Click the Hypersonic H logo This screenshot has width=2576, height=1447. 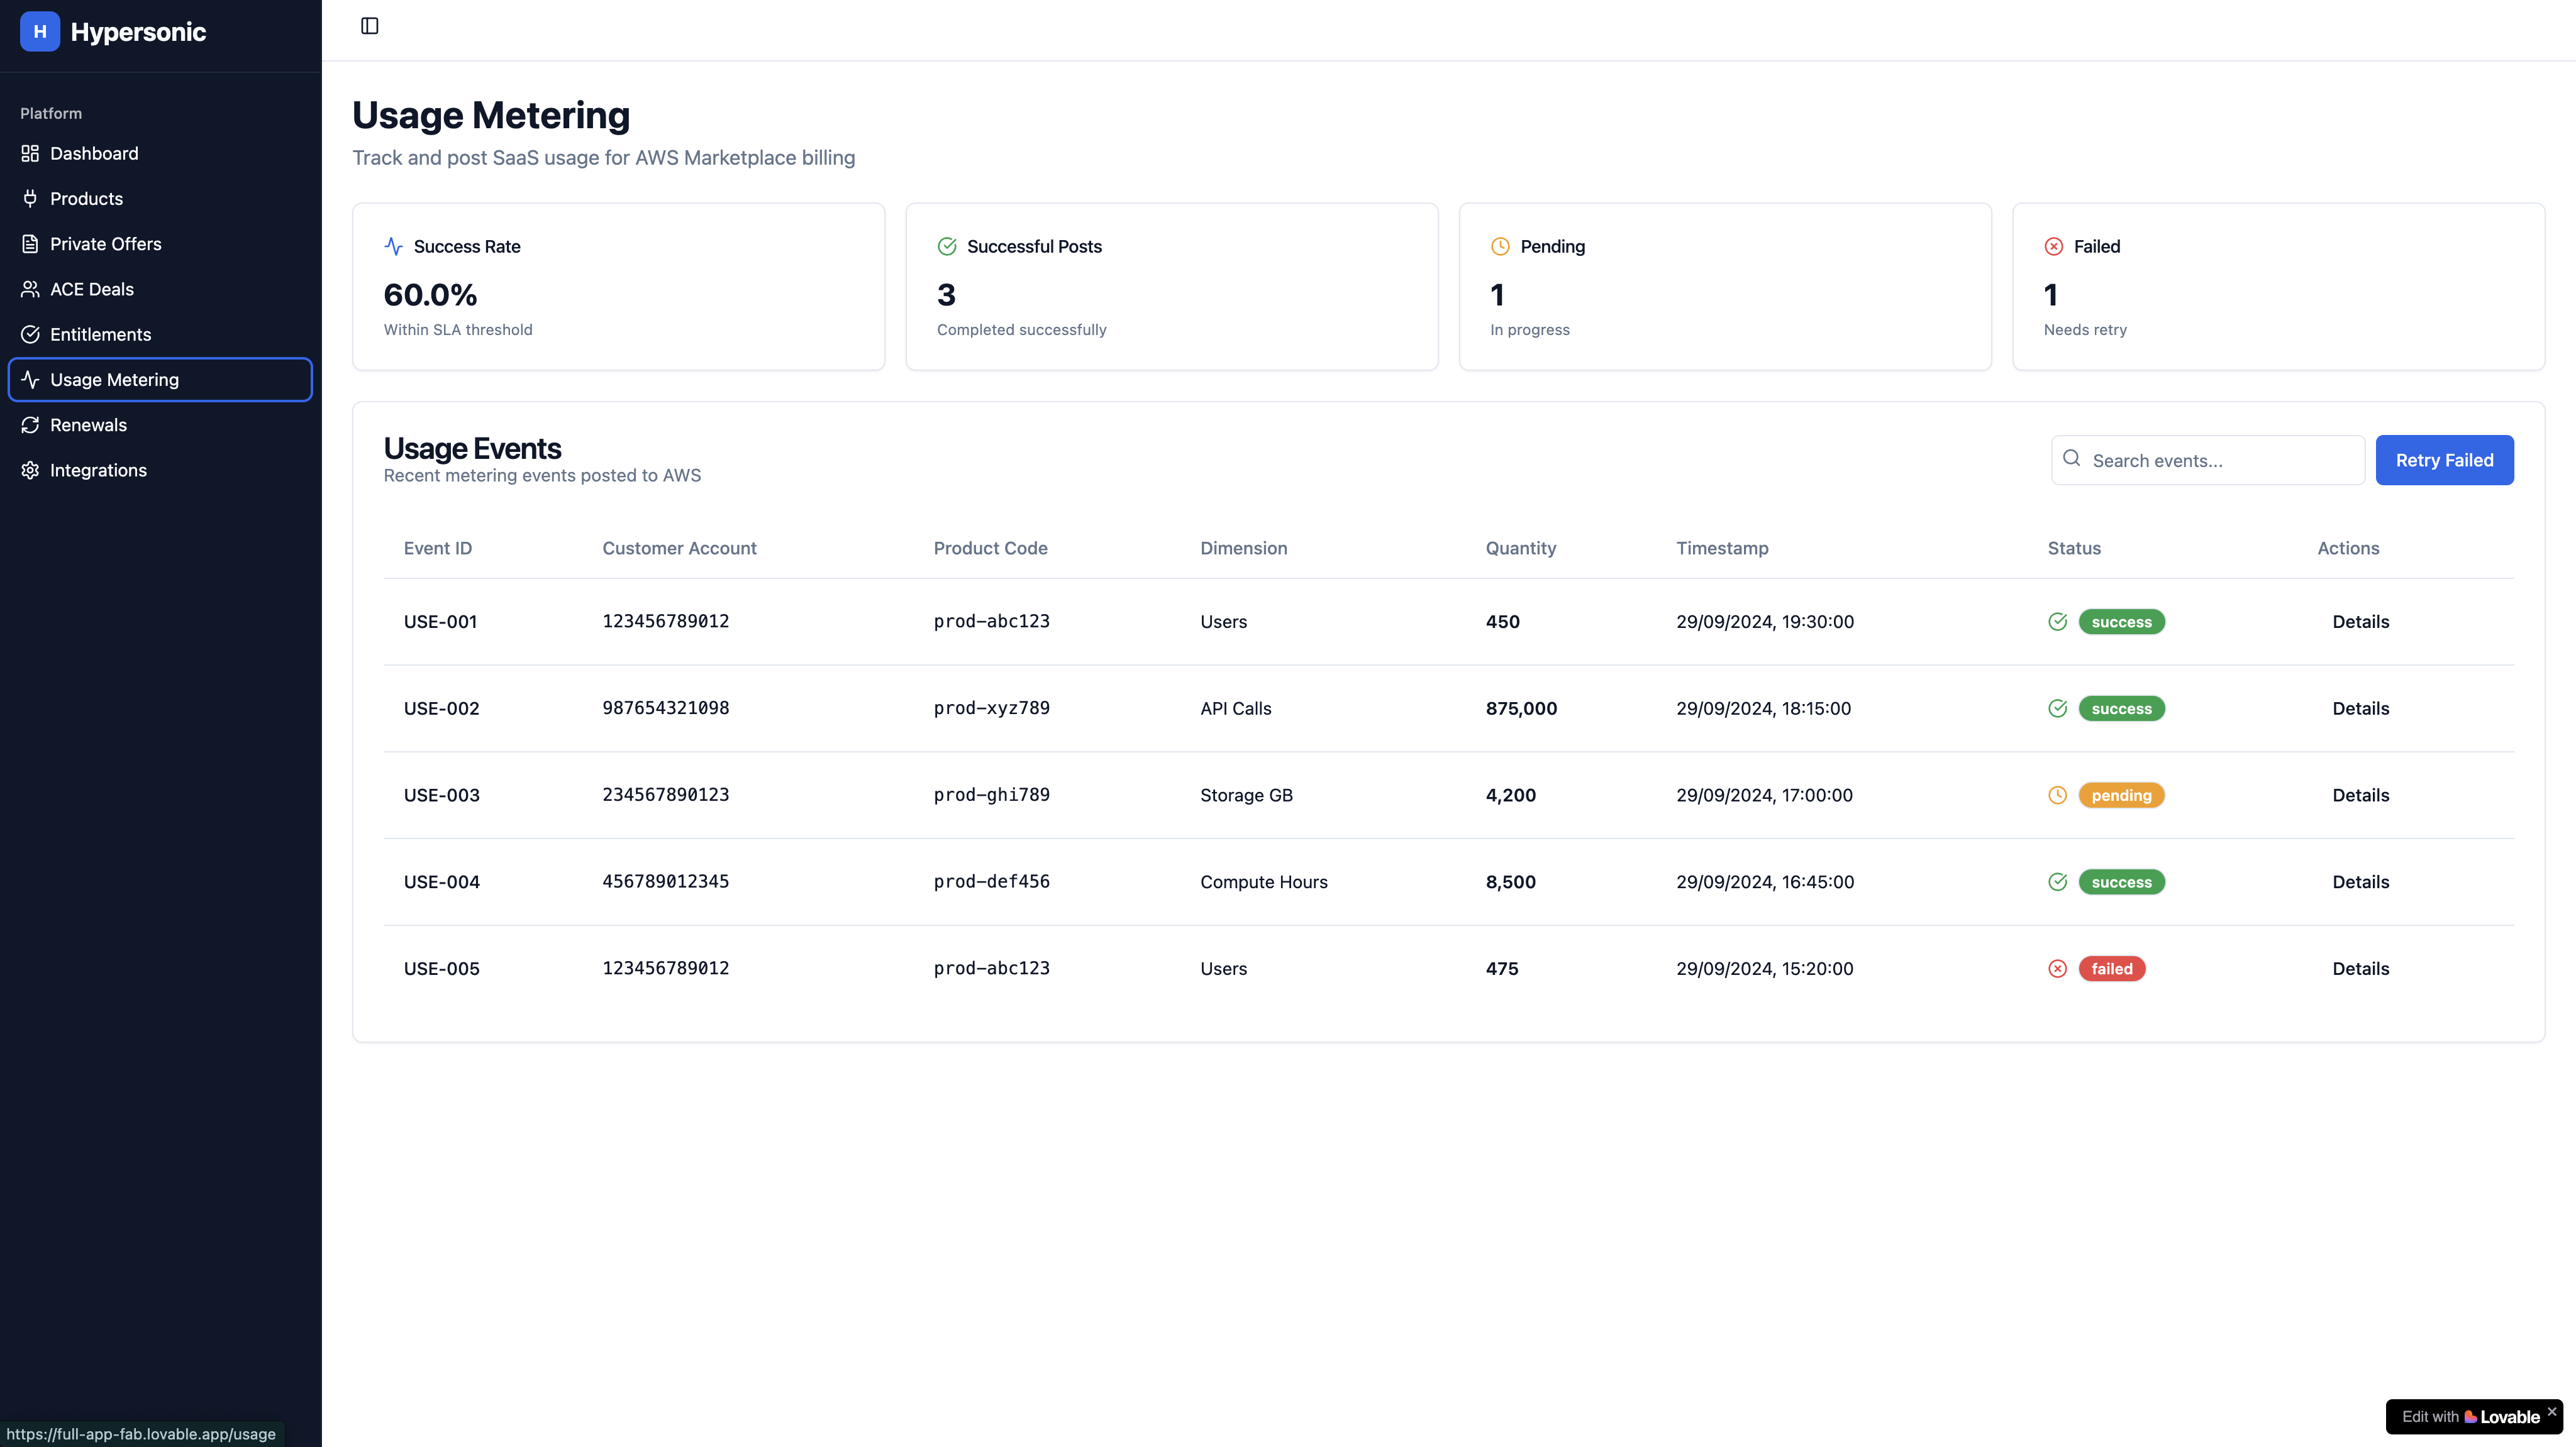point(40,31)
